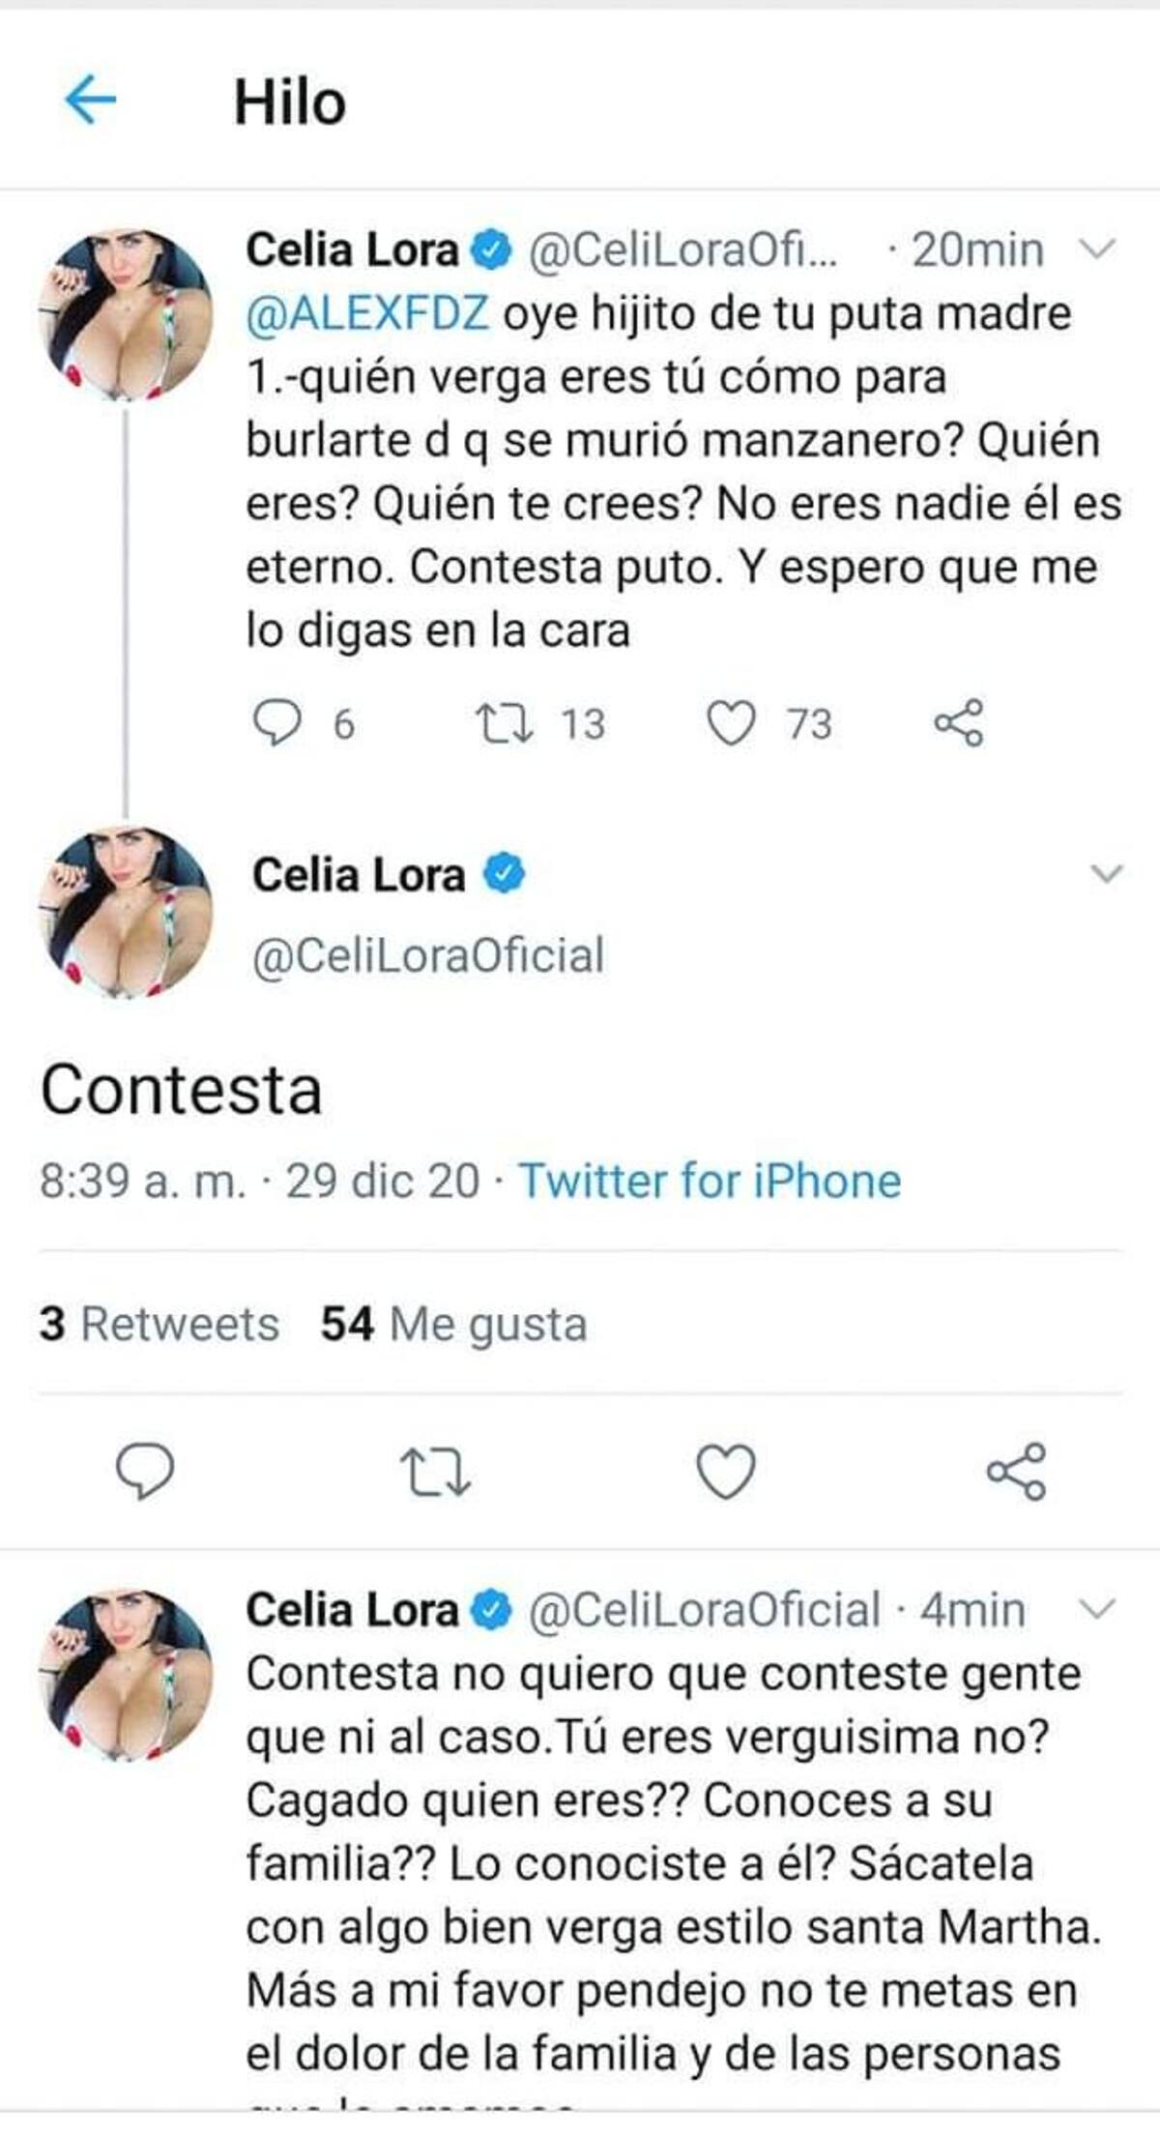Screen dimensions: 1160x2136
Task: Tap the back arrow next to Hilo
Action: (x=90, y=99)
